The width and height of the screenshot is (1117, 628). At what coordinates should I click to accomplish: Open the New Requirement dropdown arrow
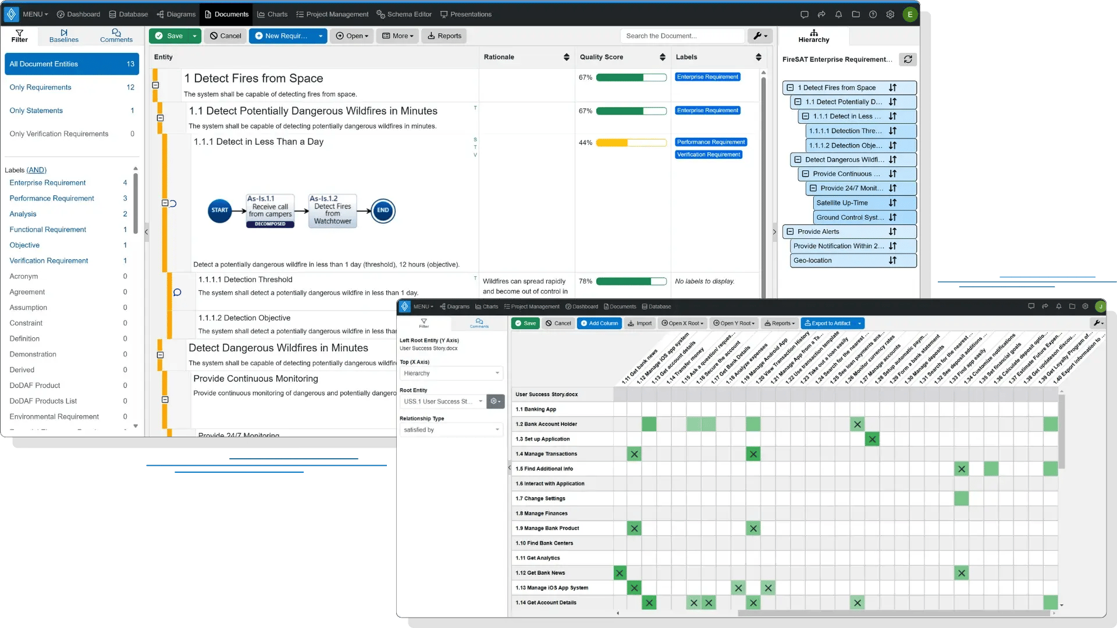click(321, 36)
